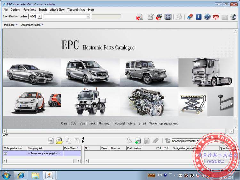The width and height of the screenshot is (240, 180).
Task: Click the Truck link
Action: [92, 123]
